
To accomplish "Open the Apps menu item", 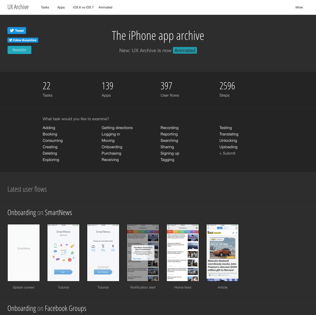I will point(61,7).
